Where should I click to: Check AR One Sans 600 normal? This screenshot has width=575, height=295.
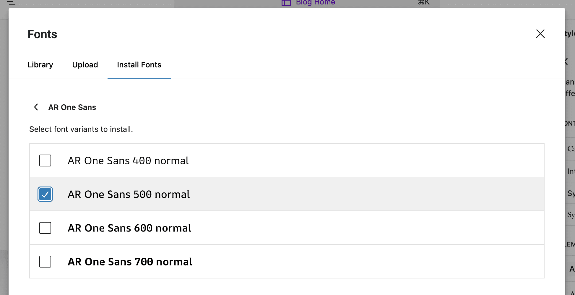[45, 228]
